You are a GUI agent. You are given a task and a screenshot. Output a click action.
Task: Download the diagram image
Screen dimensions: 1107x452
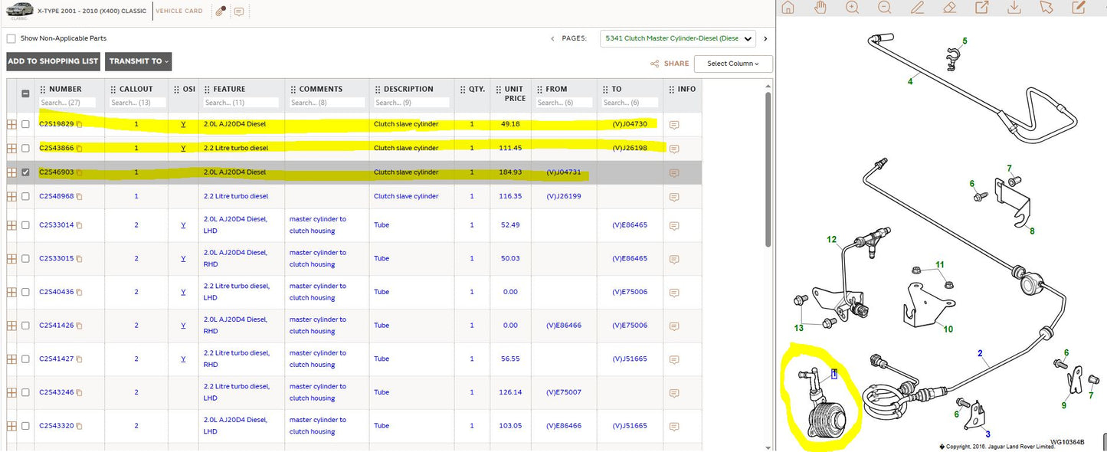pyautogui.click(x=1014, y=8)
